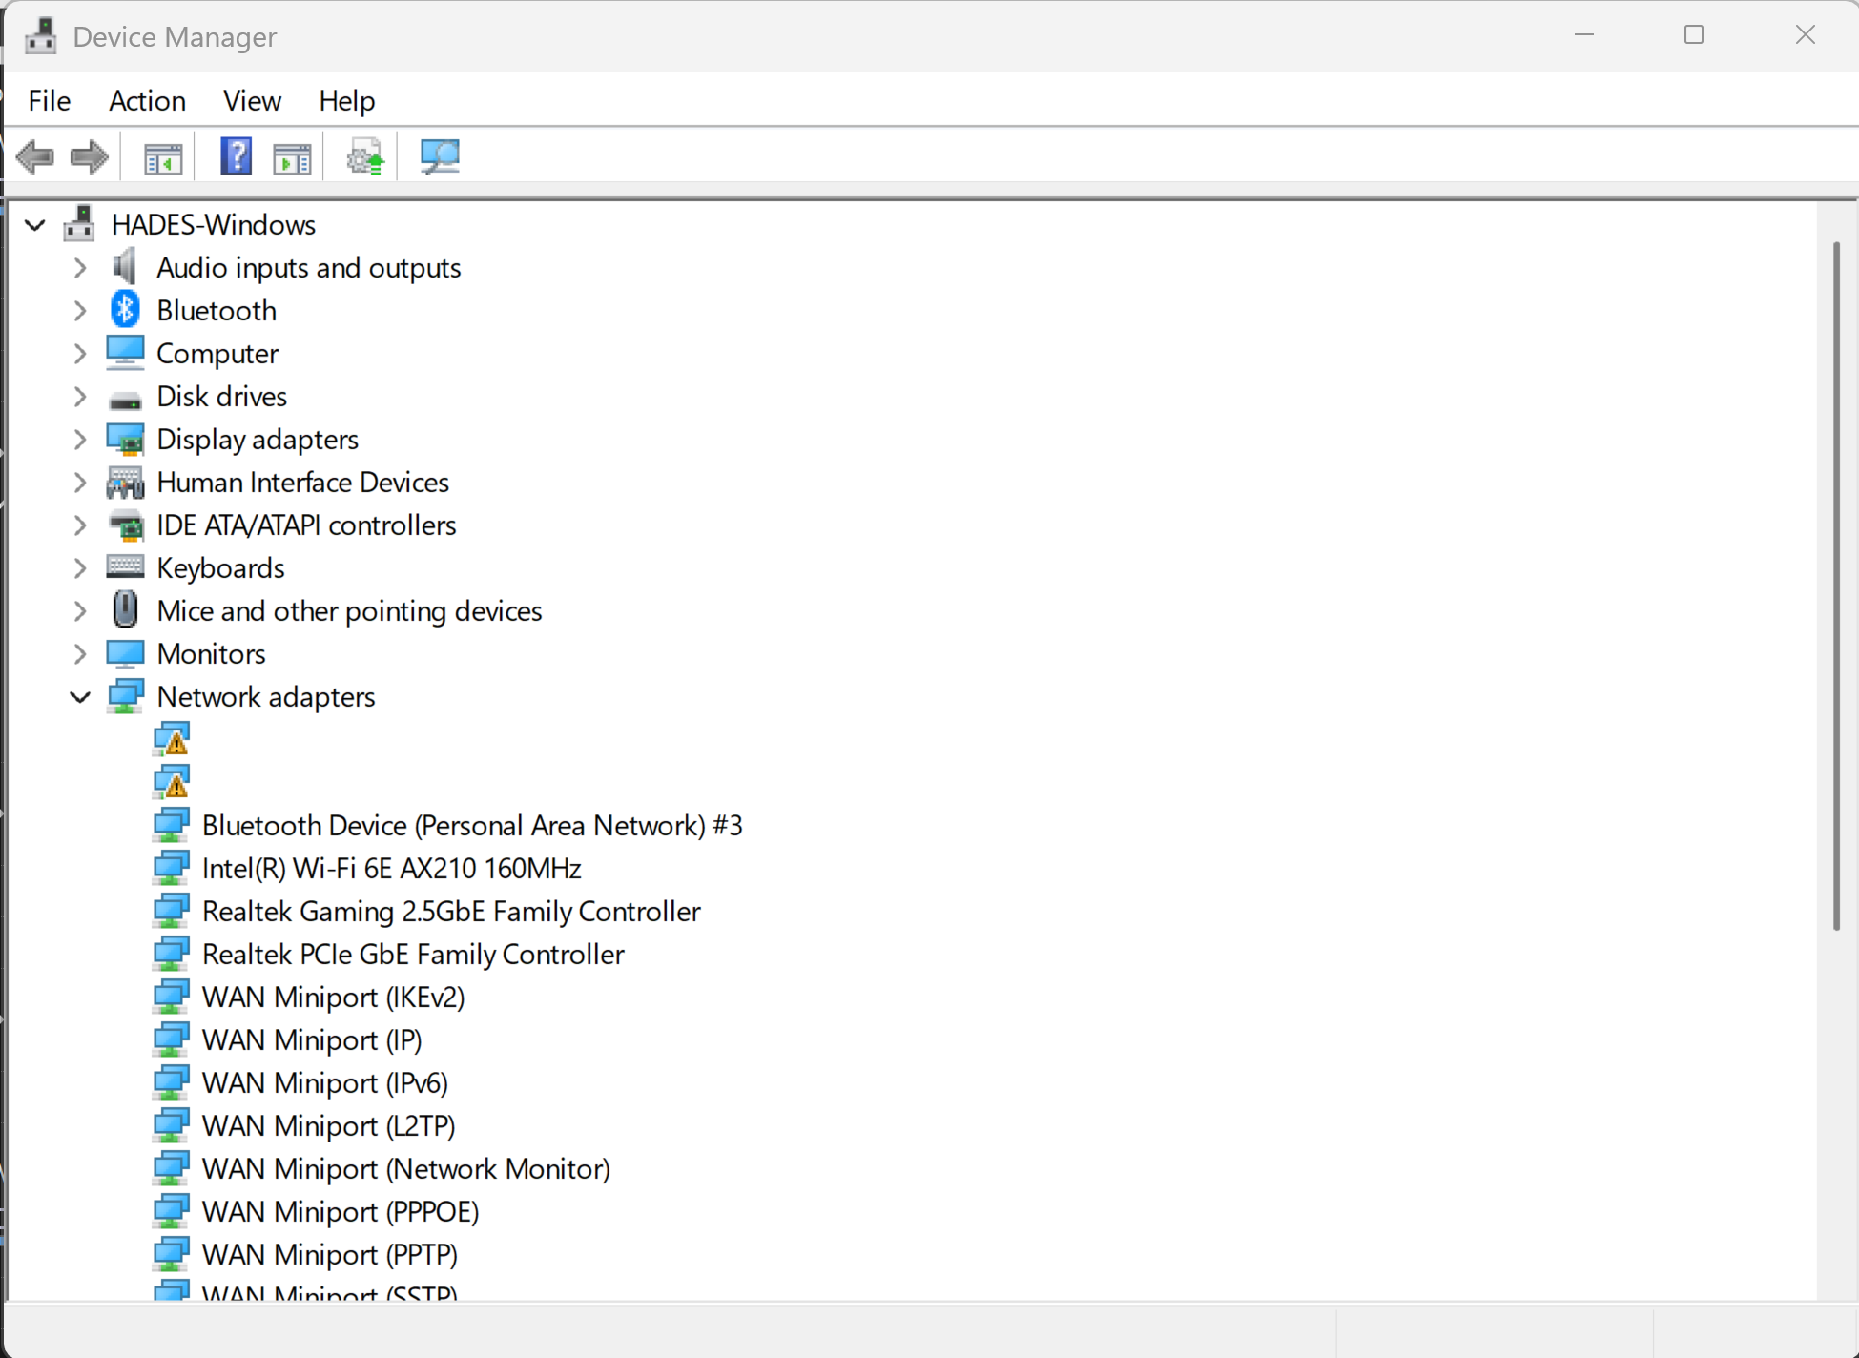Viewport: 1859px width, 1358px height.
Task: Collapse the HADES-Windows root node
Action: [35, 225]
